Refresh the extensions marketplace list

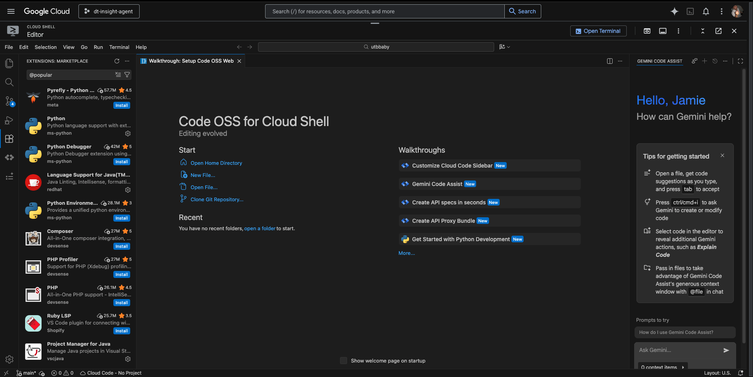coord(117,61)
